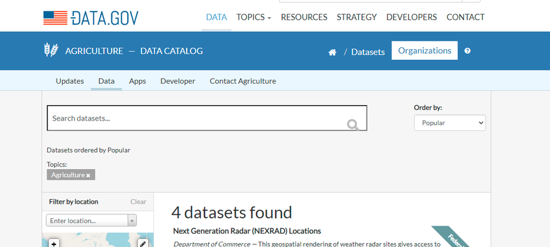Remove the Agriculture topic filter tag
Image resolution: width=550 pixels, height=247 pixels.
click(x=89, y=175)
